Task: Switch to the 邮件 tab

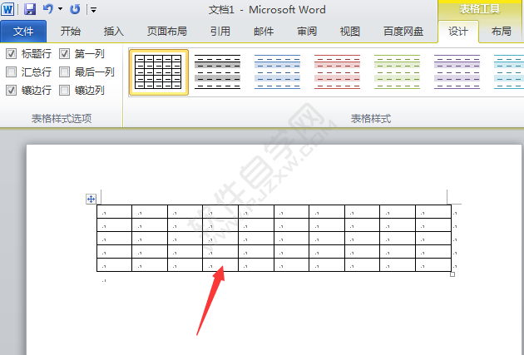Action: coord(264,32)
